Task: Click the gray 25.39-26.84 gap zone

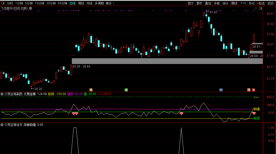Action: click(x=167, y=61)
